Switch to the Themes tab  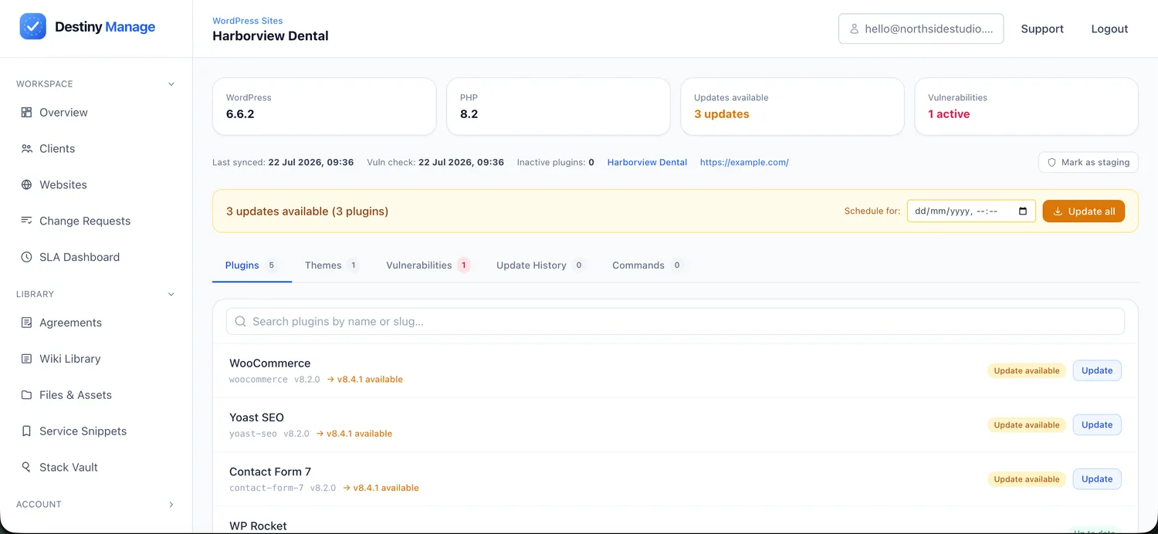[331, 265]
